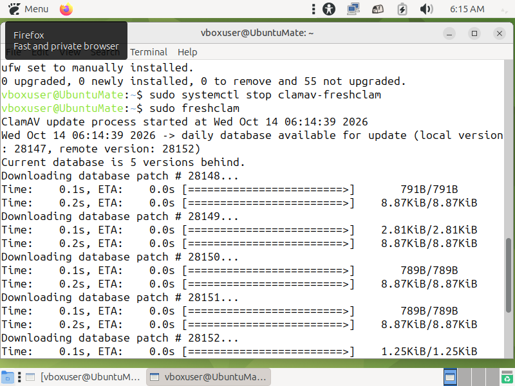Click 'Current database is 5 versions behind.' line

coord(123,162)
